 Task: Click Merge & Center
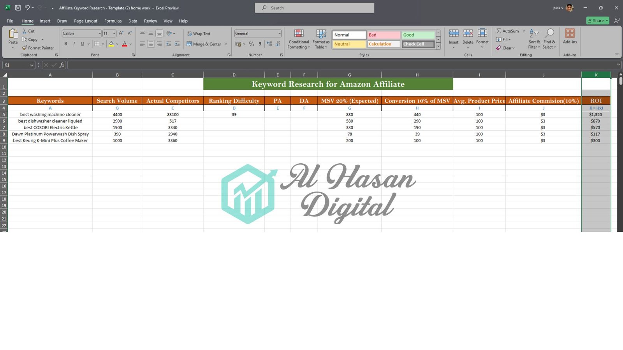(x=204, y=44)
